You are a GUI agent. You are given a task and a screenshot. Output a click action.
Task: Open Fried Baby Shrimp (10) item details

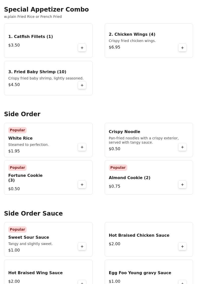click(37, 72)
